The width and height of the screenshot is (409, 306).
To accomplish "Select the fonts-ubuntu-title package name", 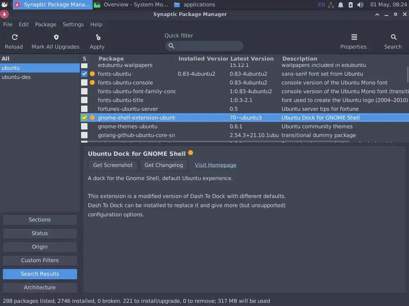I will [121, 100].
